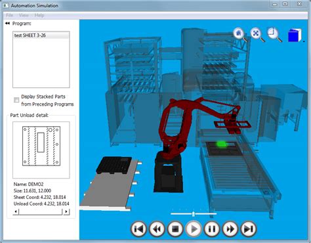Open the blue view cube dropdown
The height and width of the screenshot is (243, 311).
(304, 41)
